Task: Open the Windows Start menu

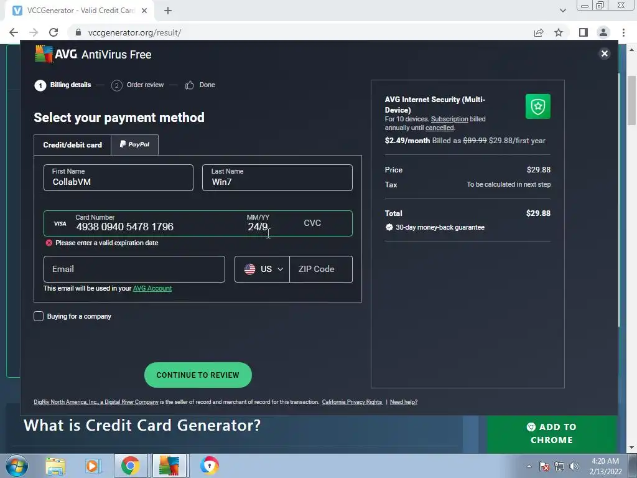Action: tap(17, 466)
